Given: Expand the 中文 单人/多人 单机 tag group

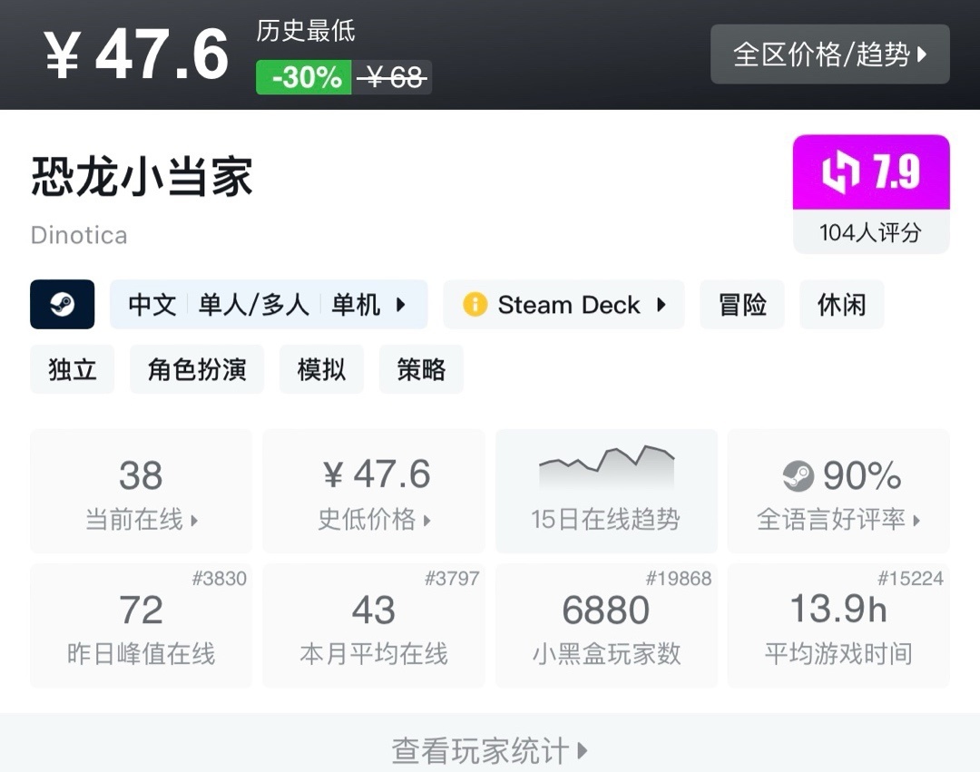Looking at the screenshot, I should coord(269,304).
